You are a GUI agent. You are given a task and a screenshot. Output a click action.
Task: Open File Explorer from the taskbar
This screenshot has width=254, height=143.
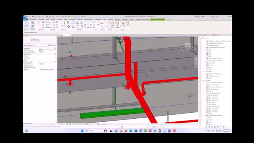tap(121, 131)
